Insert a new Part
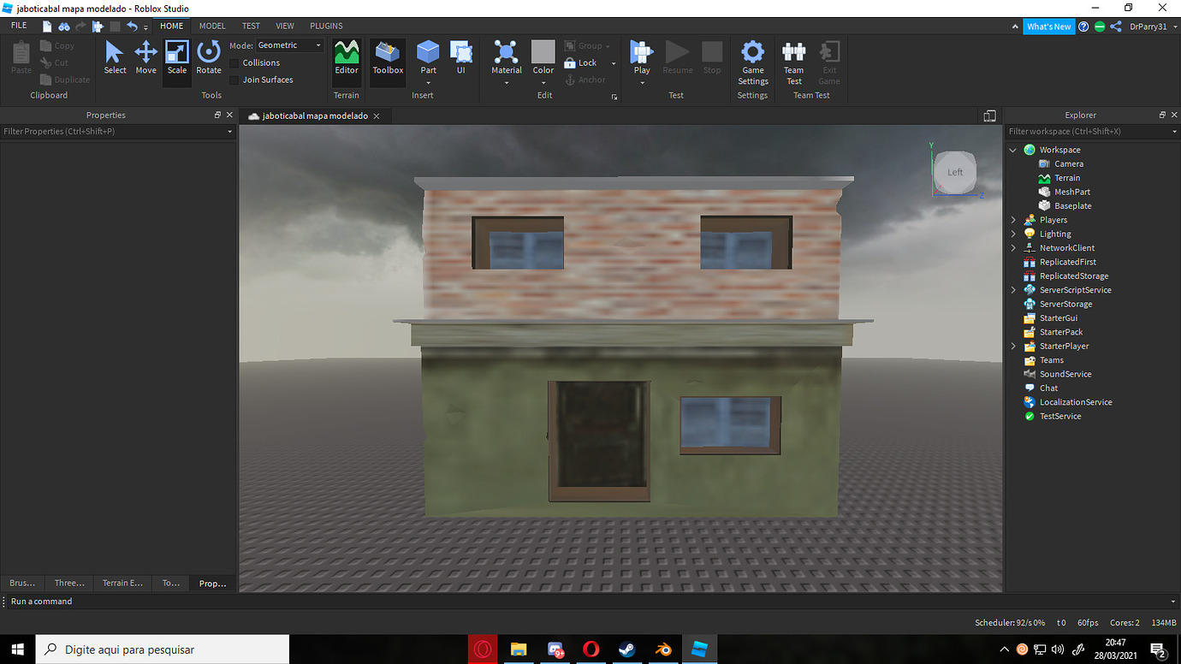This screenshot has width=1181, height=664. click(x=428, y=58)
